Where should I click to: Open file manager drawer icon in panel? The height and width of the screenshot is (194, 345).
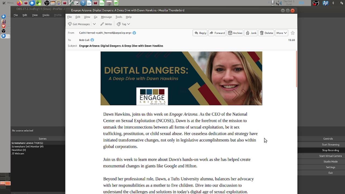53,3
